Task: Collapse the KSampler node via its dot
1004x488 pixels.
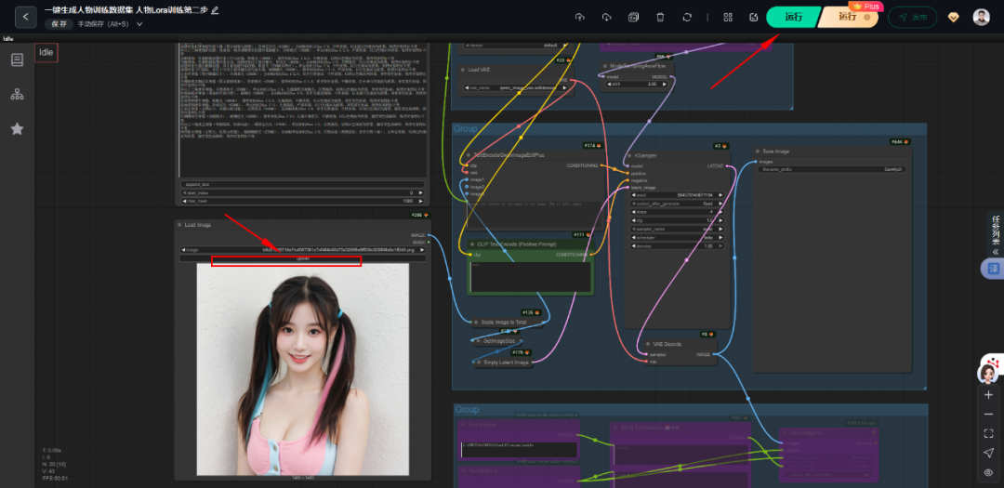Action: pos(630,155)
